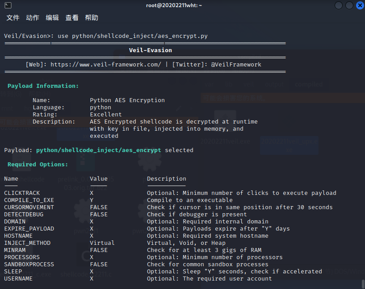
Task: Open the 编辑 menu
Action: 52,18
